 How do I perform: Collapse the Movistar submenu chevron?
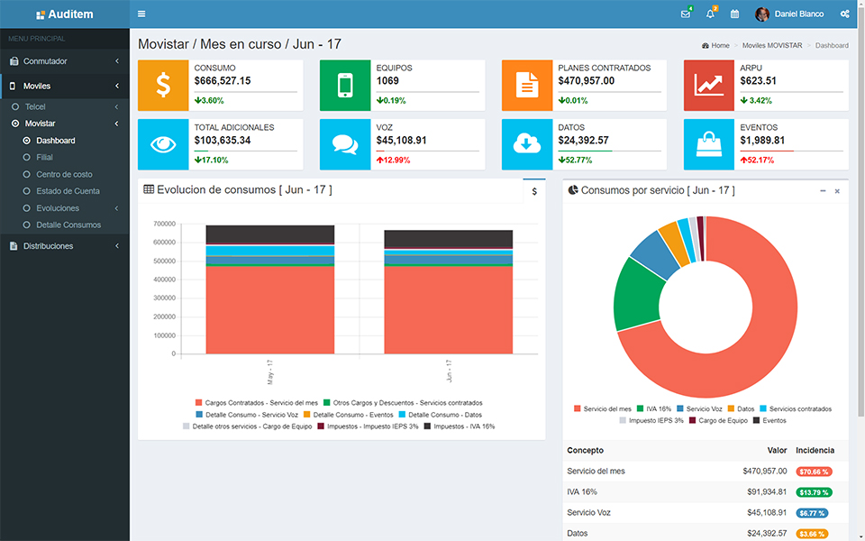click(x=117, y=124)
